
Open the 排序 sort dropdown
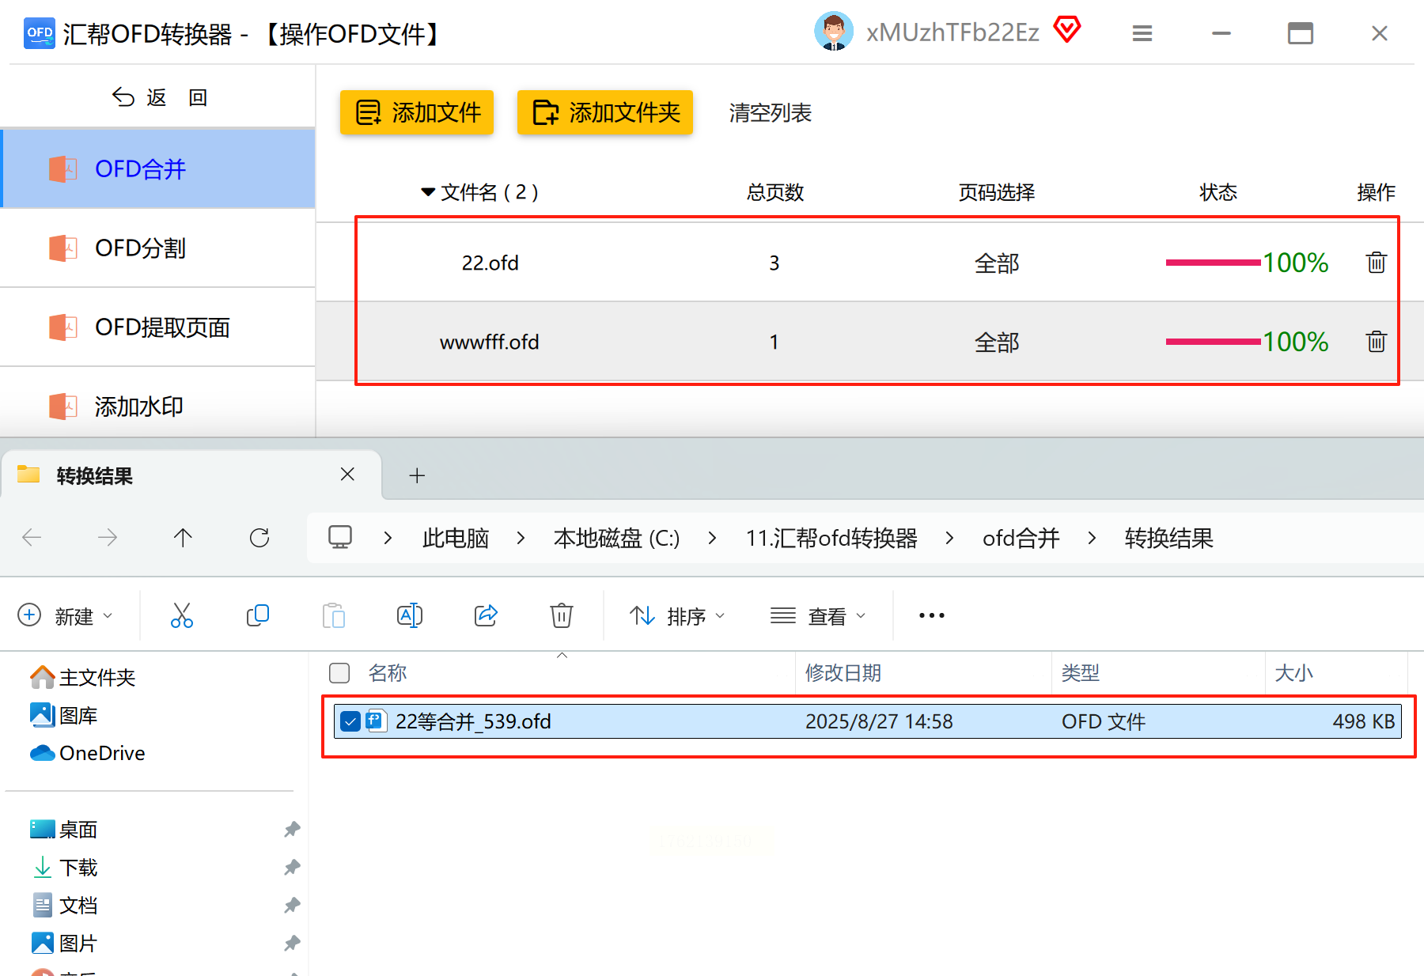pos(677,615)
